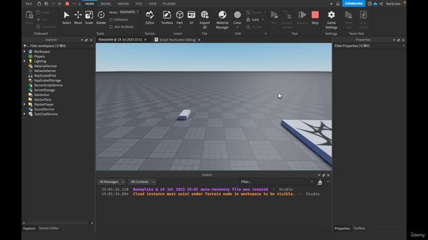Click the help icon beside Collaborate
Viewport: 428px width, 240px height.
(x=370, y=4)
